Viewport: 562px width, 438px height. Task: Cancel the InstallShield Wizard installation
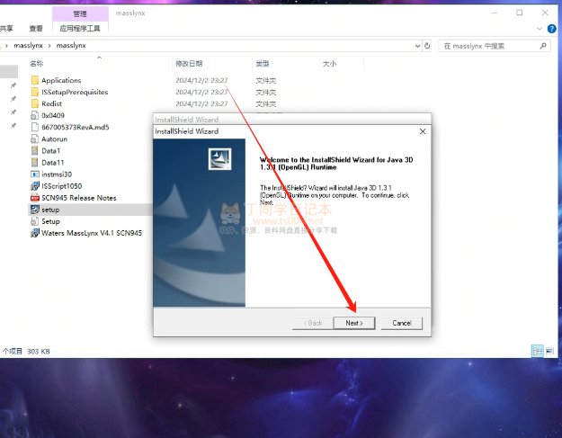coord(401,323)
